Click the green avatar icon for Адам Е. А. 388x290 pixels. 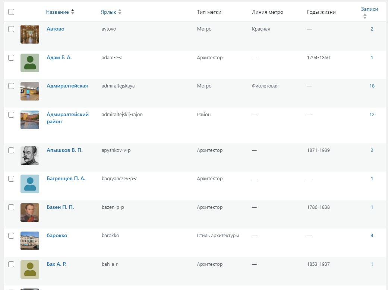tap(30, 63)
